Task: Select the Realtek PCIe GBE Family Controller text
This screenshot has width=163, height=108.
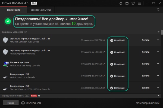Action: pos(25,66)
